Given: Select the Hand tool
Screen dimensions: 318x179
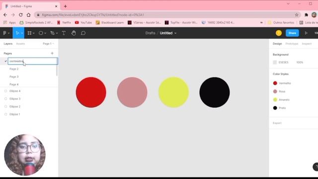Looking at the screenshot, I should [x=74, y=33].
